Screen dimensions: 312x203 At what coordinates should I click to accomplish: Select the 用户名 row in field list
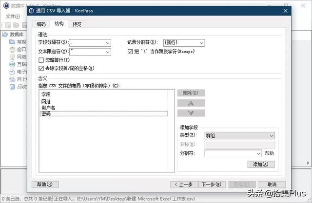coord(103,108)
